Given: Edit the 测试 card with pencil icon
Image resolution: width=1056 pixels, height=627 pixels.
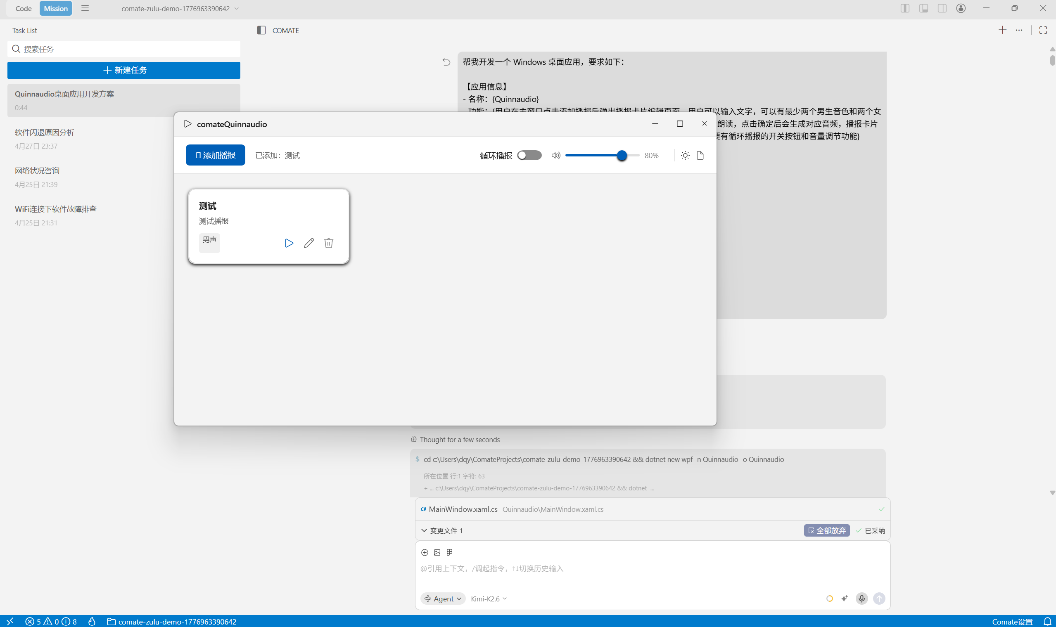Looking at the screenshot, I should [x=308, y=243].
